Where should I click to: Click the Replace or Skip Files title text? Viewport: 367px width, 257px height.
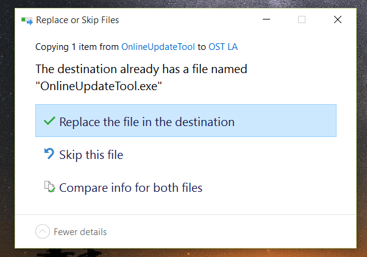coord(77,20)
